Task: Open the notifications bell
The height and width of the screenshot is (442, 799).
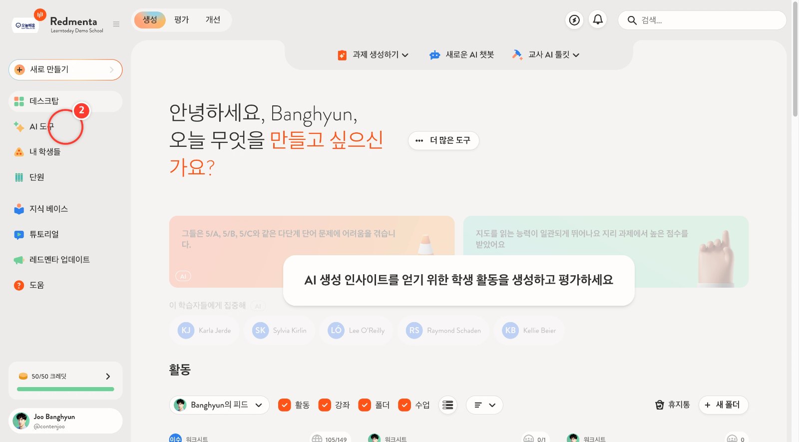Action: click(x=598, y=20)
